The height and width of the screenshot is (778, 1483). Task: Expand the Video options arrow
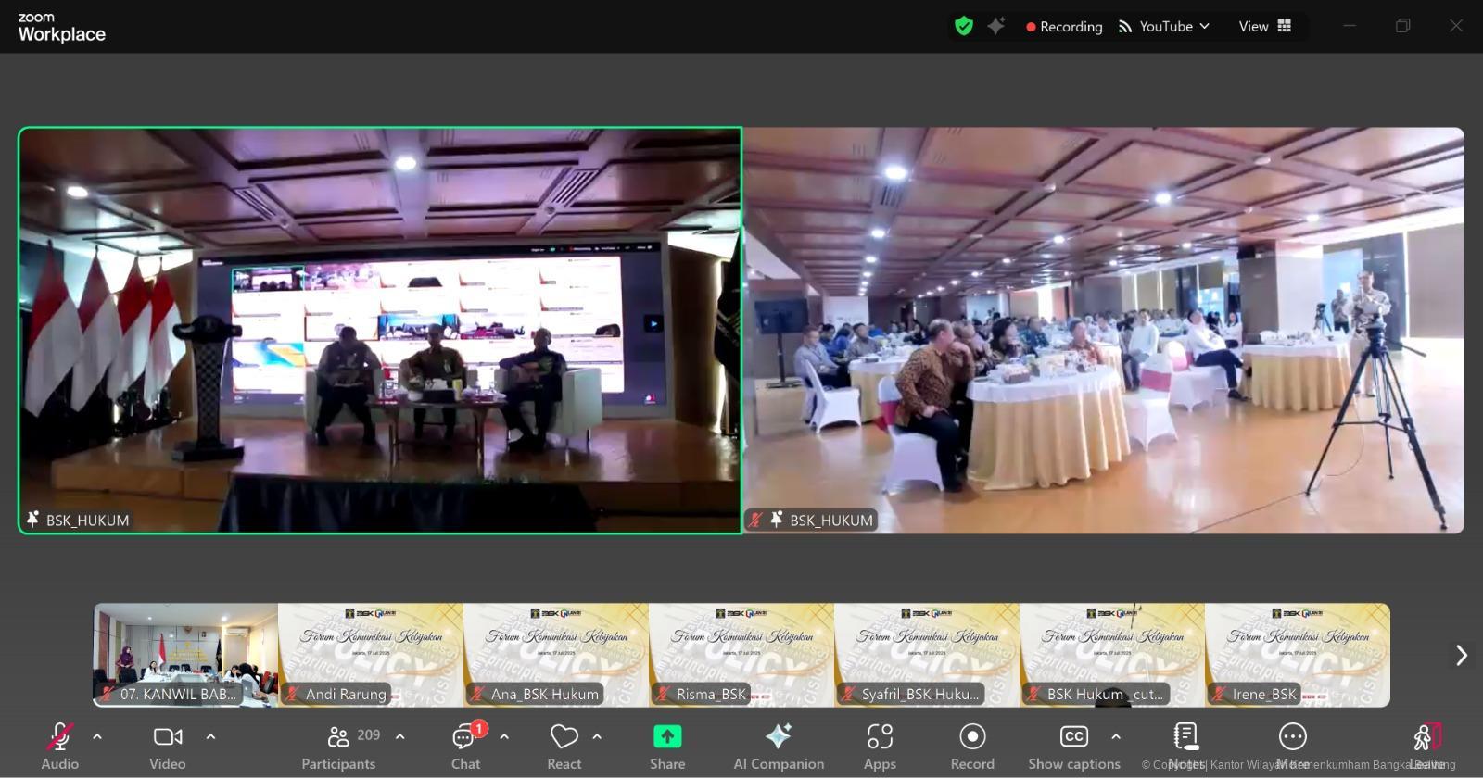(210, 736)
